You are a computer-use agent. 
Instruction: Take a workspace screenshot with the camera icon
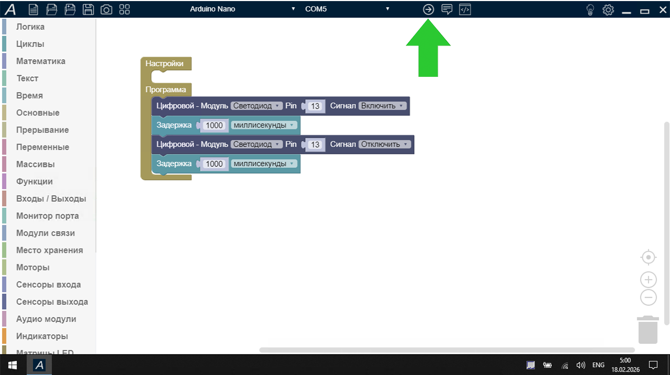tap(106, 9)
